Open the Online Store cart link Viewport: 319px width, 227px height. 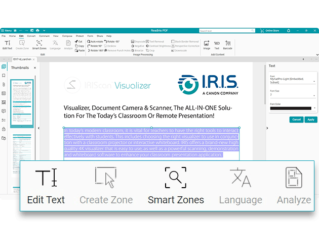pos(269,31)
